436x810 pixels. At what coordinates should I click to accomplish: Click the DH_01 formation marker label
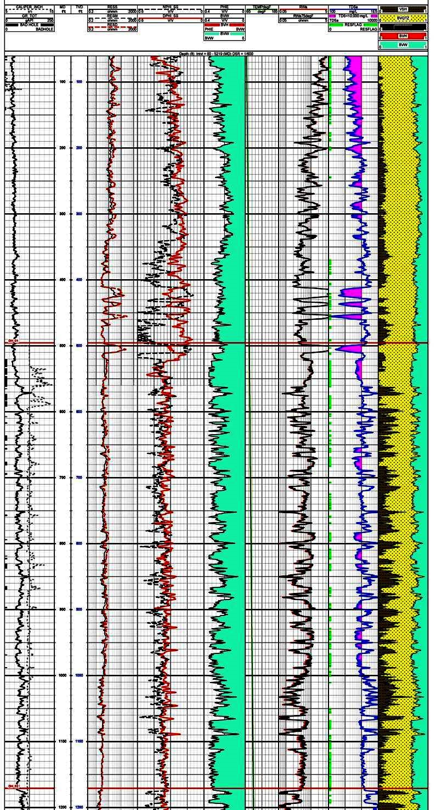[13, 341]
